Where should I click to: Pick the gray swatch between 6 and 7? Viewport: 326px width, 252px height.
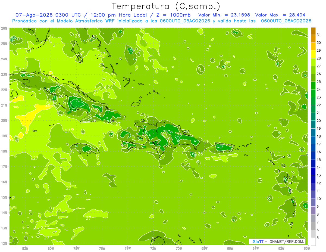coord(313,226)
